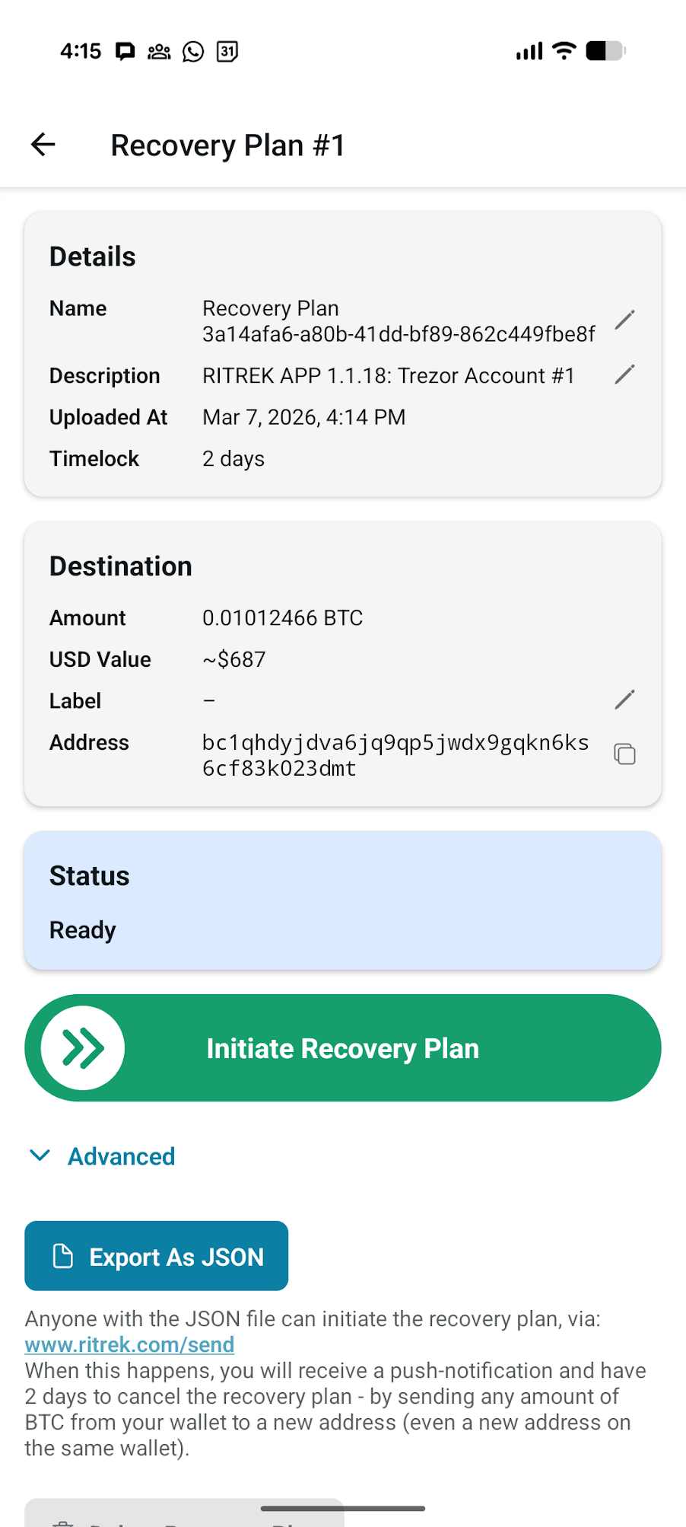The width and height of the screenshot is (686, 1527).
Task: Tap the document icon on Export button
Action: [62, 1256]
